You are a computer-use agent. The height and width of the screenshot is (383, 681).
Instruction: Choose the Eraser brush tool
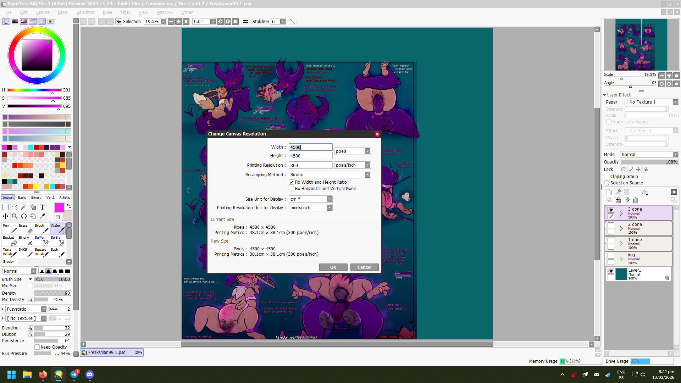26,228
